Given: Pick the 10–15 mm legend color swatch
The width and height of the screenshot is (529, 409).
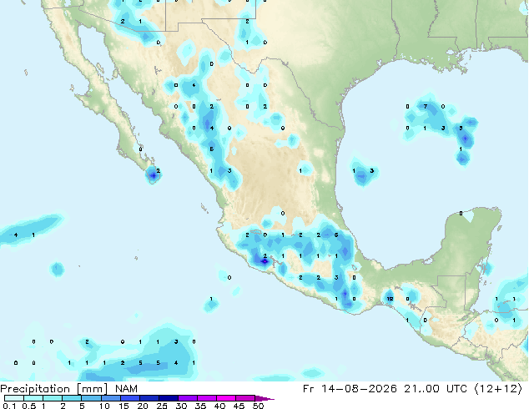Looking at the screenshot, I should pyautogui.click(x=111, y=398).
